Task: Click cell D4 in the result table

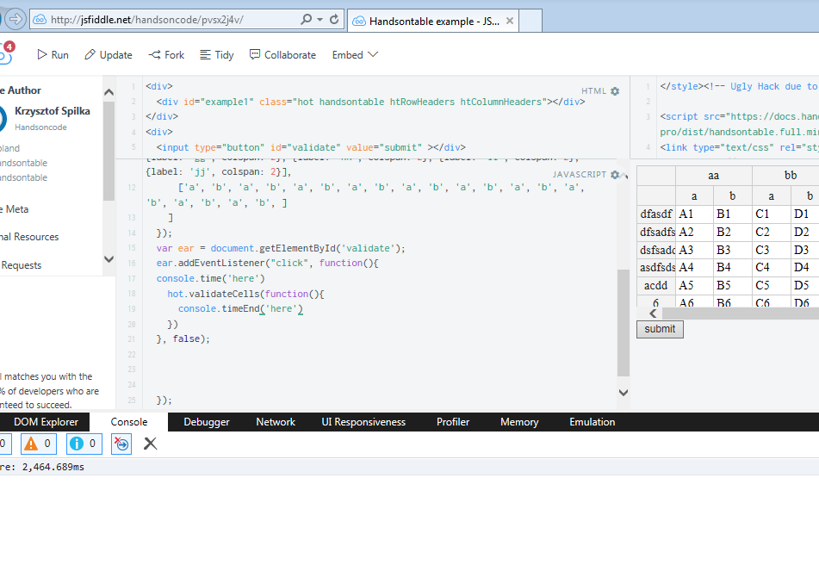Action: click(805, 267)
